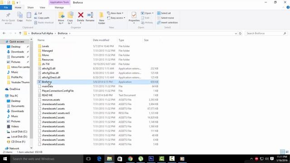Expand the recent locations dropdown arrow
The image size is (290, 163).
(x=15, y=33)
